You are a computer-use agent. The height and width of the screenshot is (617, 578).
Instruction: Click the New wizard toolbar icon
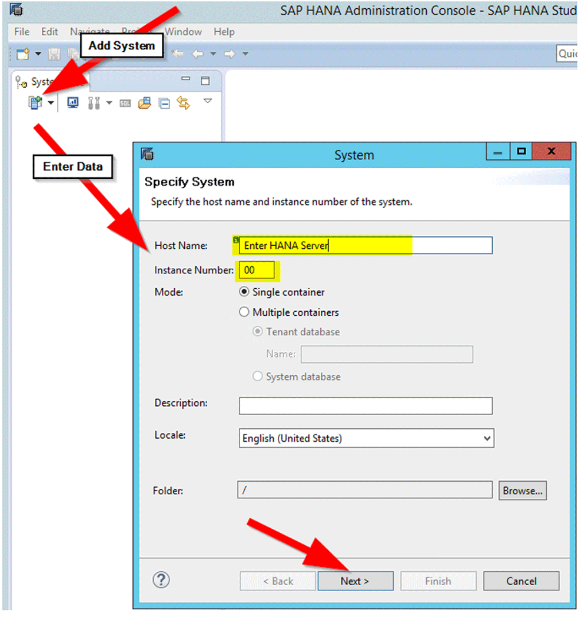(x=23, y=54)
